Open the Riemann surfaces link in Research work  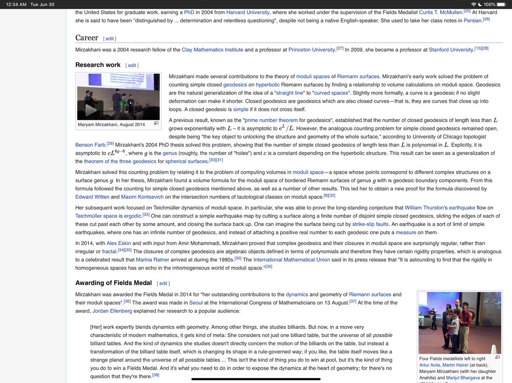358,76
